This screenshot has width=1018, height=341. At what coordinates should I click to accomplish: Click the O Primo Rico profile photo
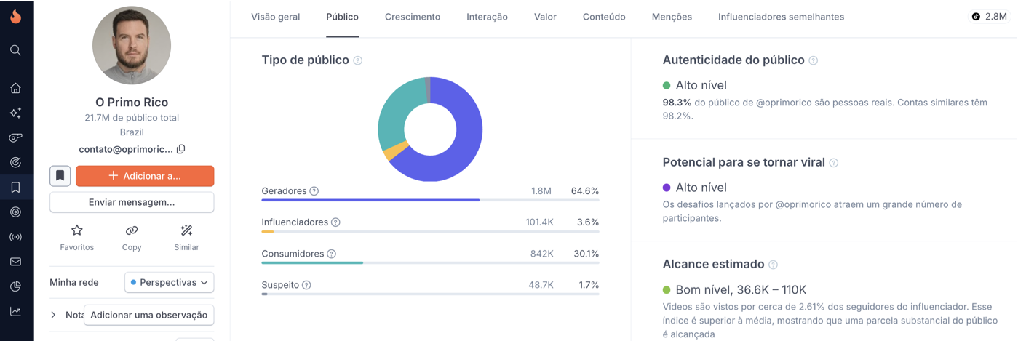click(132, 46)
